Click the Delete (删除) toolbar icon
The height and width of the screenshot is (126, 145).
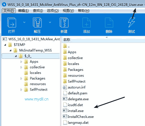[x=109, y=22]
